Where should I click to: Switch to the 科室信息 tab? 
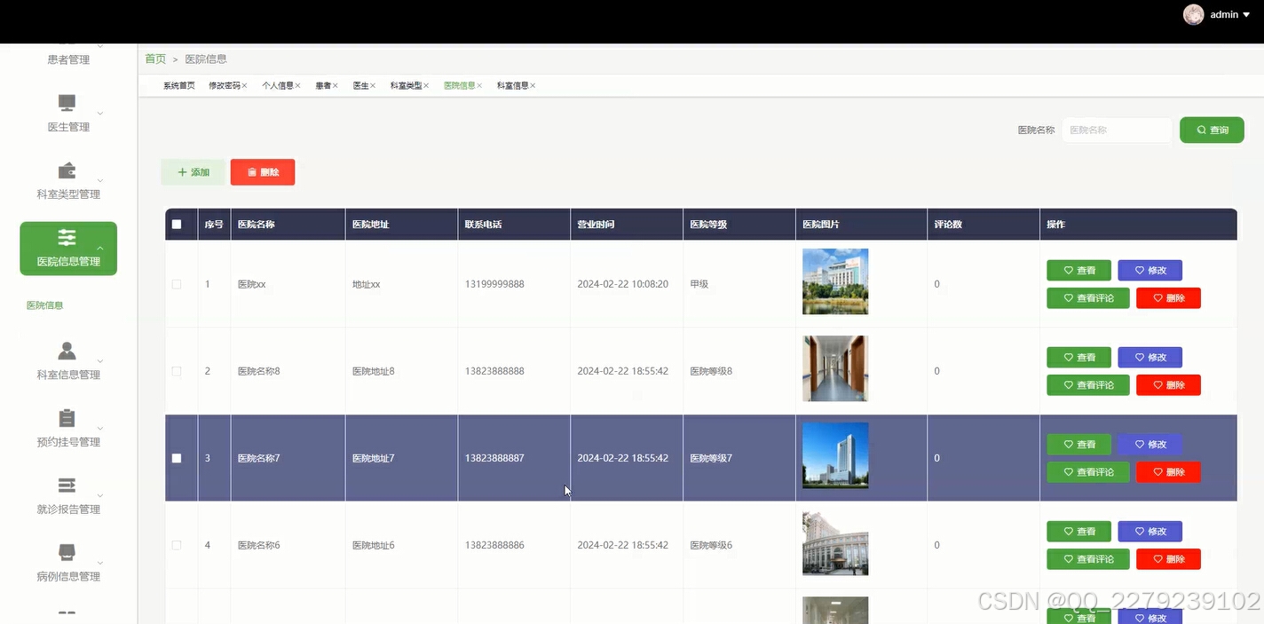pyautogui.click(x=513, y=85)
